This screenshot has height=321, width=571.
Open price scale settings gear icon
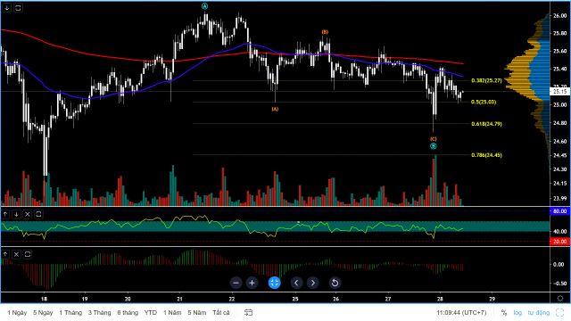[560, 299]
